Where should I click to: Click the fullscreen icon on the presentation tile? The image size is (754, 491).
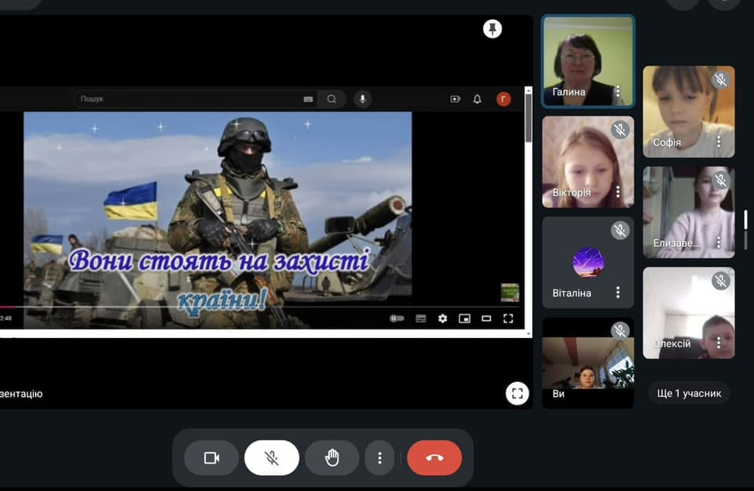coord(517,393)
